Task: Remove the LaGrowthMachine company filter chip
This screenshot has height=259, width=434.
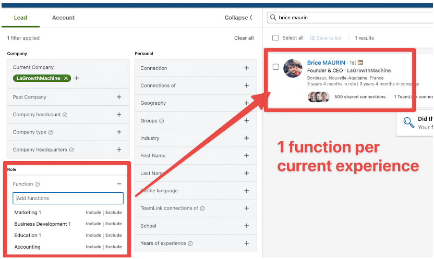Action: 66,78
